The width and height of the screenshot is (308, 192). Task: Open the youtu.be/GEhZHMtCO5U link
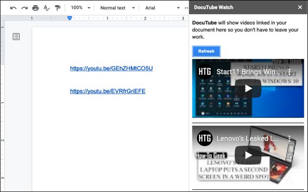click(111, 69)
